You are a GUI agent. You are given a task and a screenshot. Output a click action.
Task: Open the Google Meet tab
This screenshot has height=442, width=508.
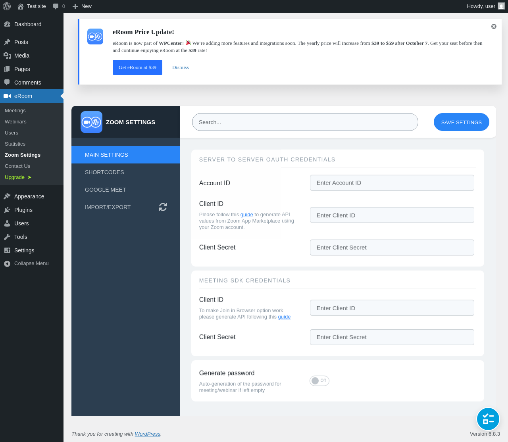(125, 190)
